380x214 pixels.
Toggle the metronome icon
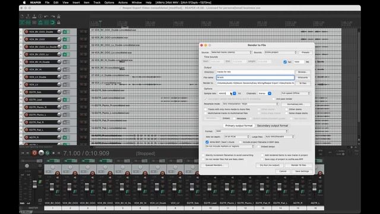click(x=59, y=17)
